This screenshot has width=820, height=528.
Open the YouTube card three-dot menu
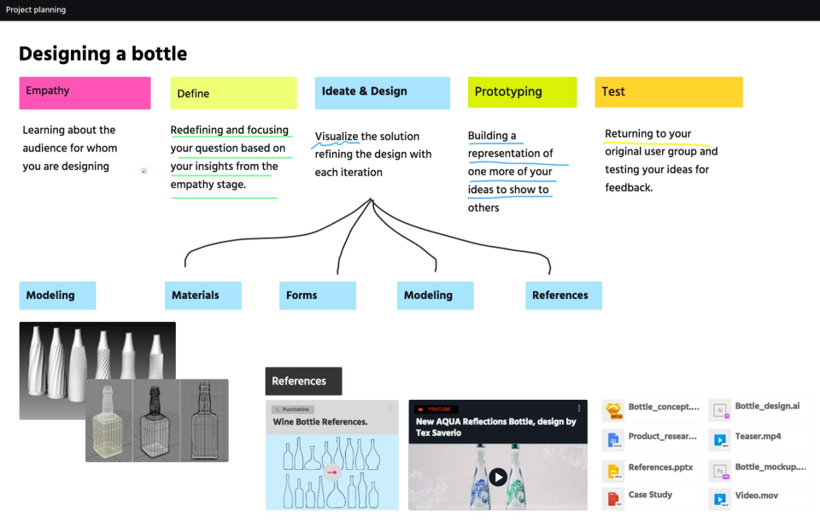pos(579,408)
